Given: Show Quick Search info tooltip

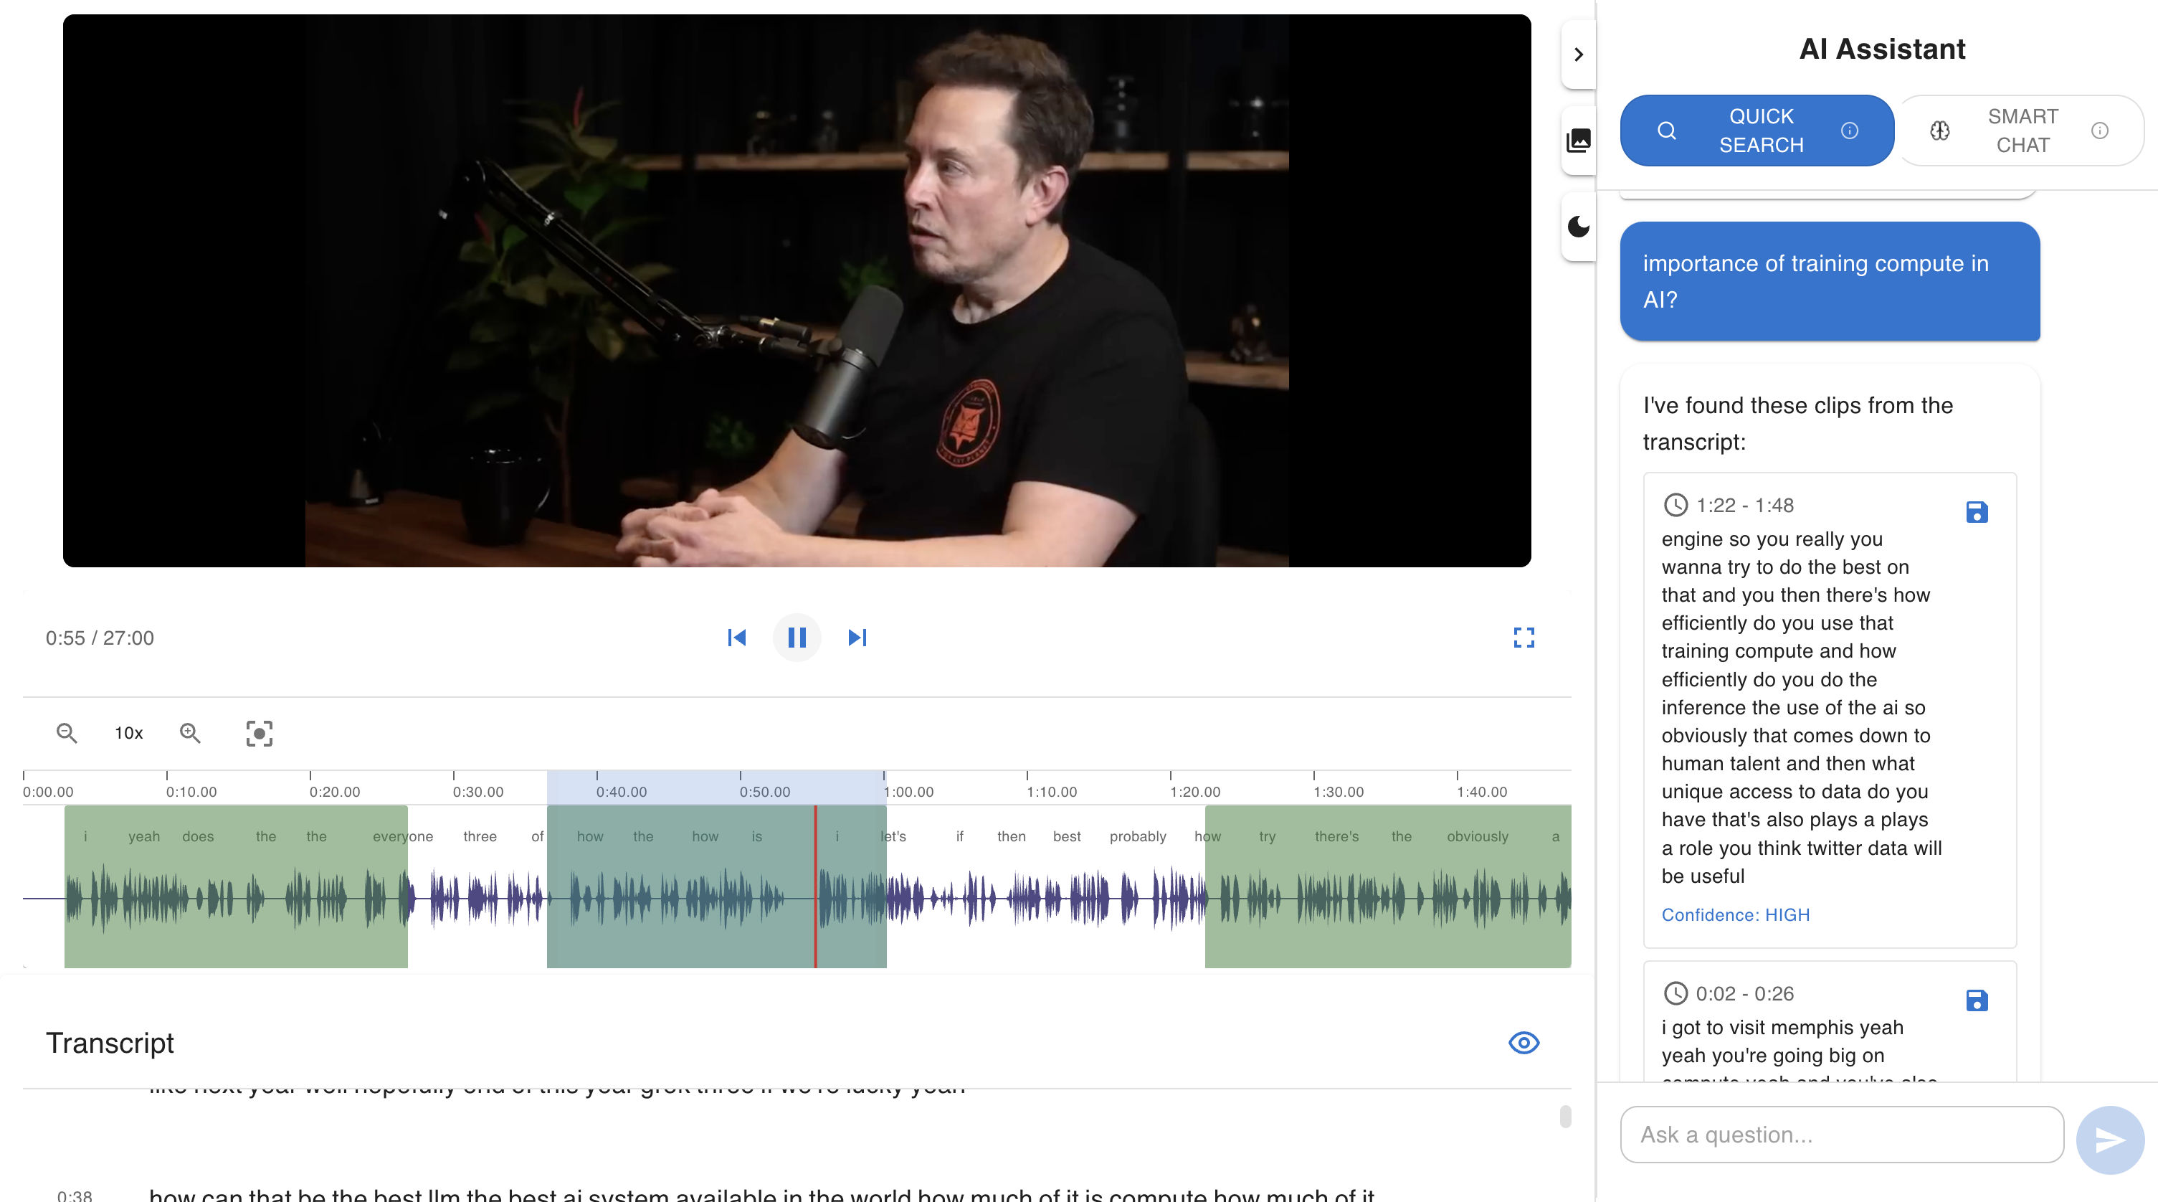Looking at the screenshot, I should coord(1850,131).
